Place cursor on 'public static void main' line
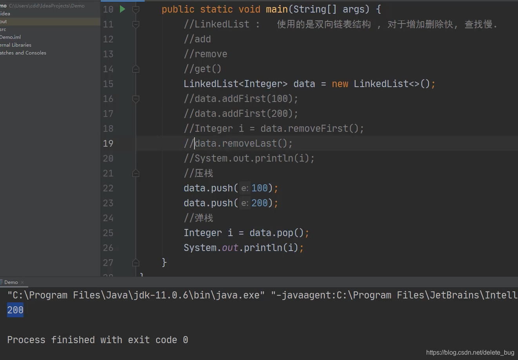518x360 pixels. pyautogui.click(x=271, y=9)
